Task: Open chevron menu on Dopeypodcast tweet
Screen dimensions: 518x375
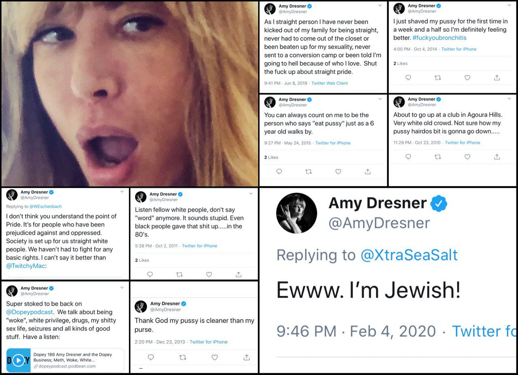Action: tap(122, 288)
